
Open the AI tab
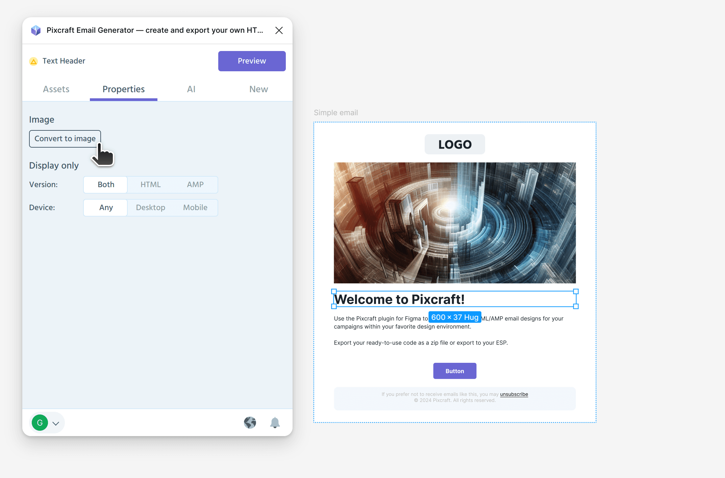click(x=191, y=89)
